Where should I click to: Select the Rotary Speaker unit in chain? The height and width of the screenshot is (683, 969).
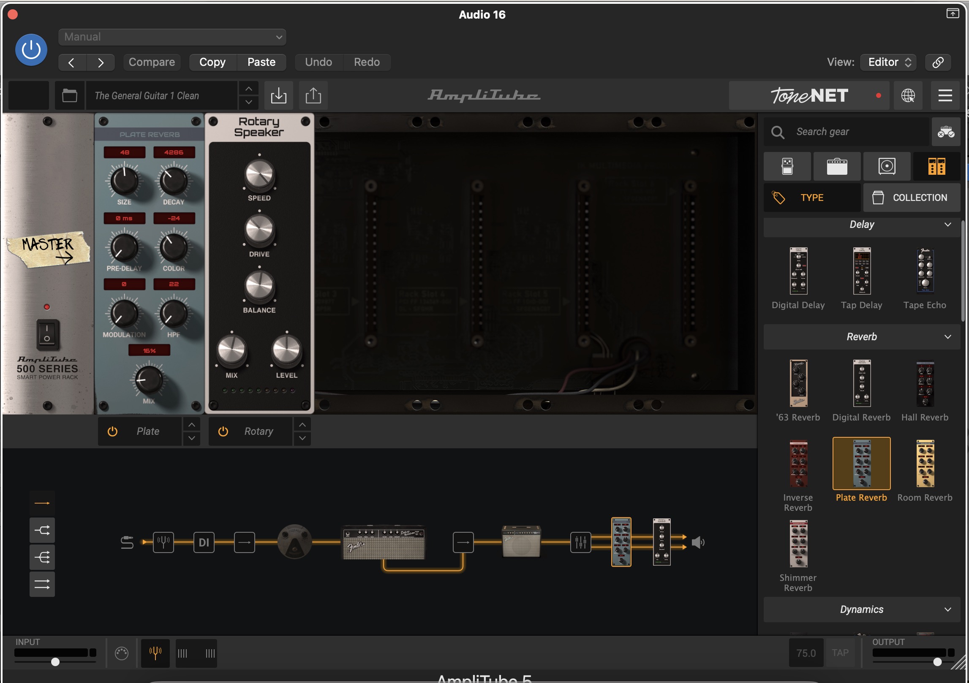click(662, 542)
